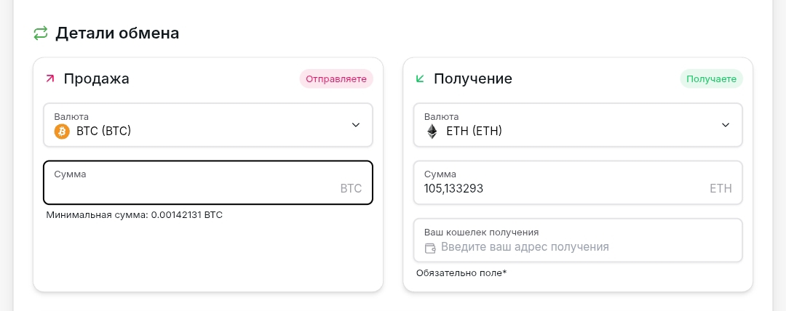The height and width of the screenshot is (311, 786).
Task: Click the wallet address input field
Action: [x=582, y=247]
